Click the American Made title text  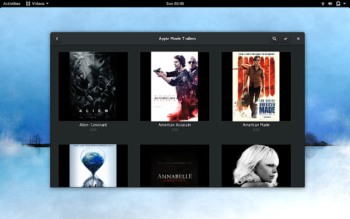(x=256, y=125)
